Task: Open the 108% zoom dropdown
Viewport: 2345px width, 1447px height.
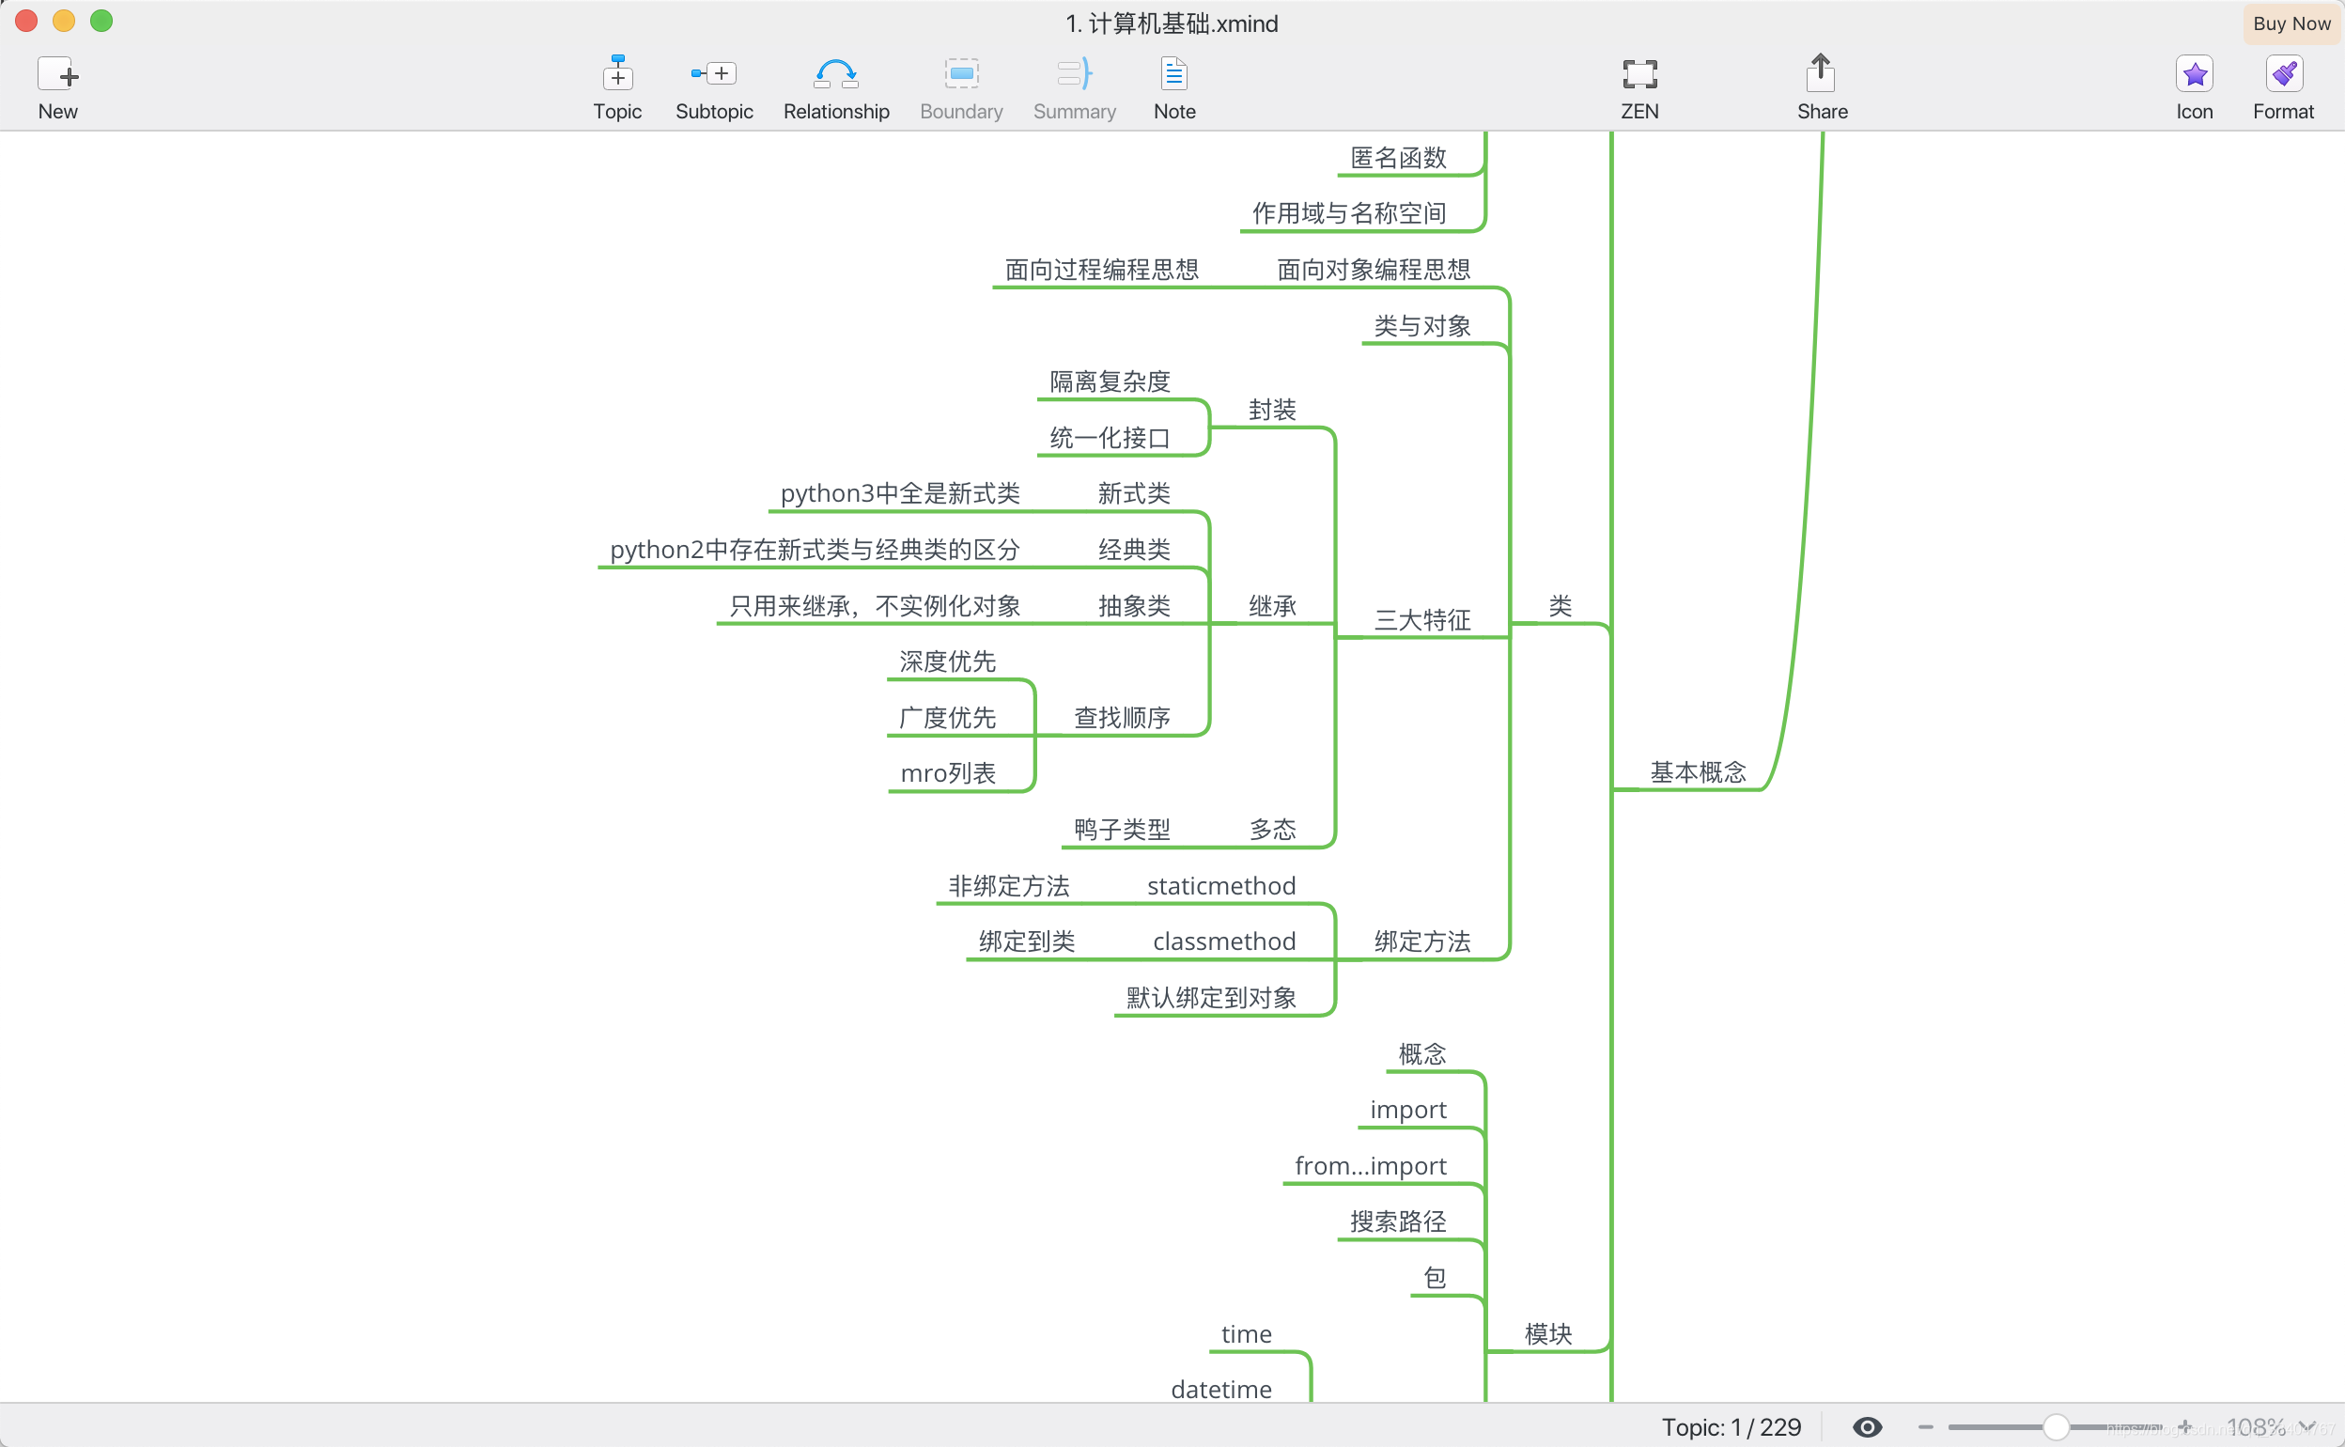Action: 2271,1427
